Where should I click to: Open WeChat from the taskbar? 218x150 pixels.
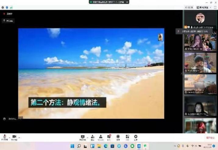coord(145,146)
